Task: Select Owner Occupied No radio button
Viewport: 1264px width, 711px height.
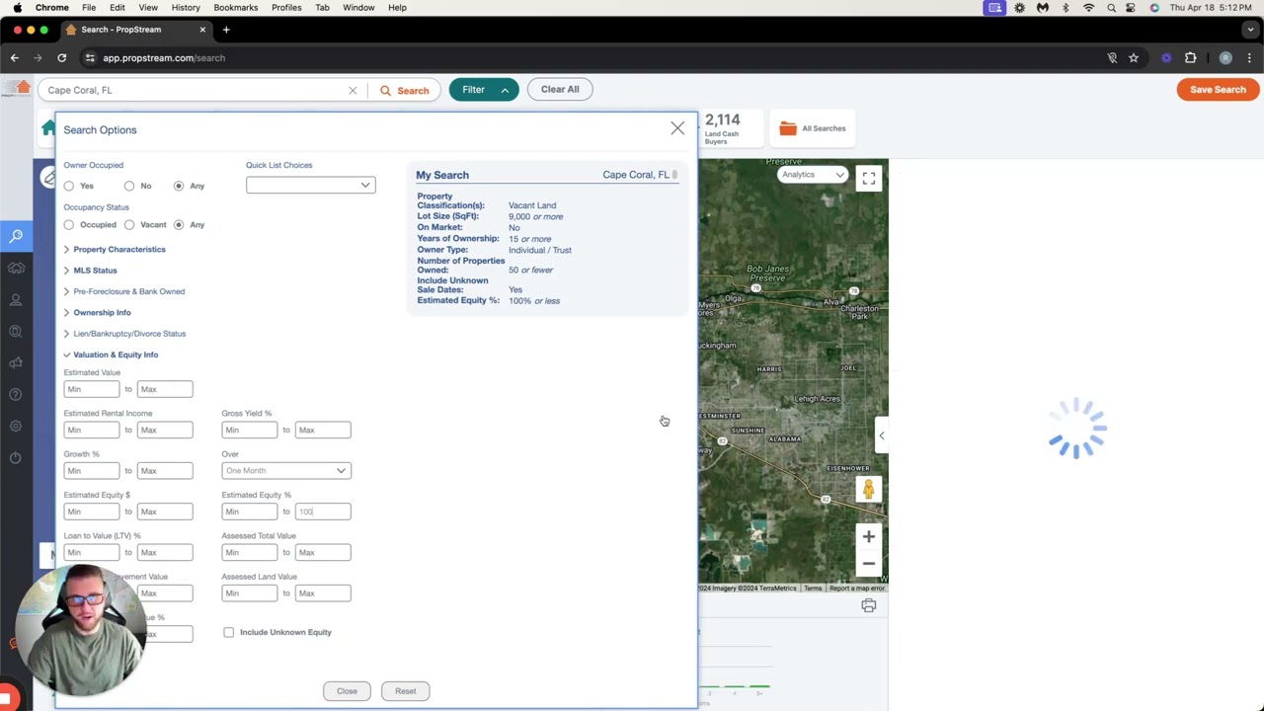Action: (129, 186)
